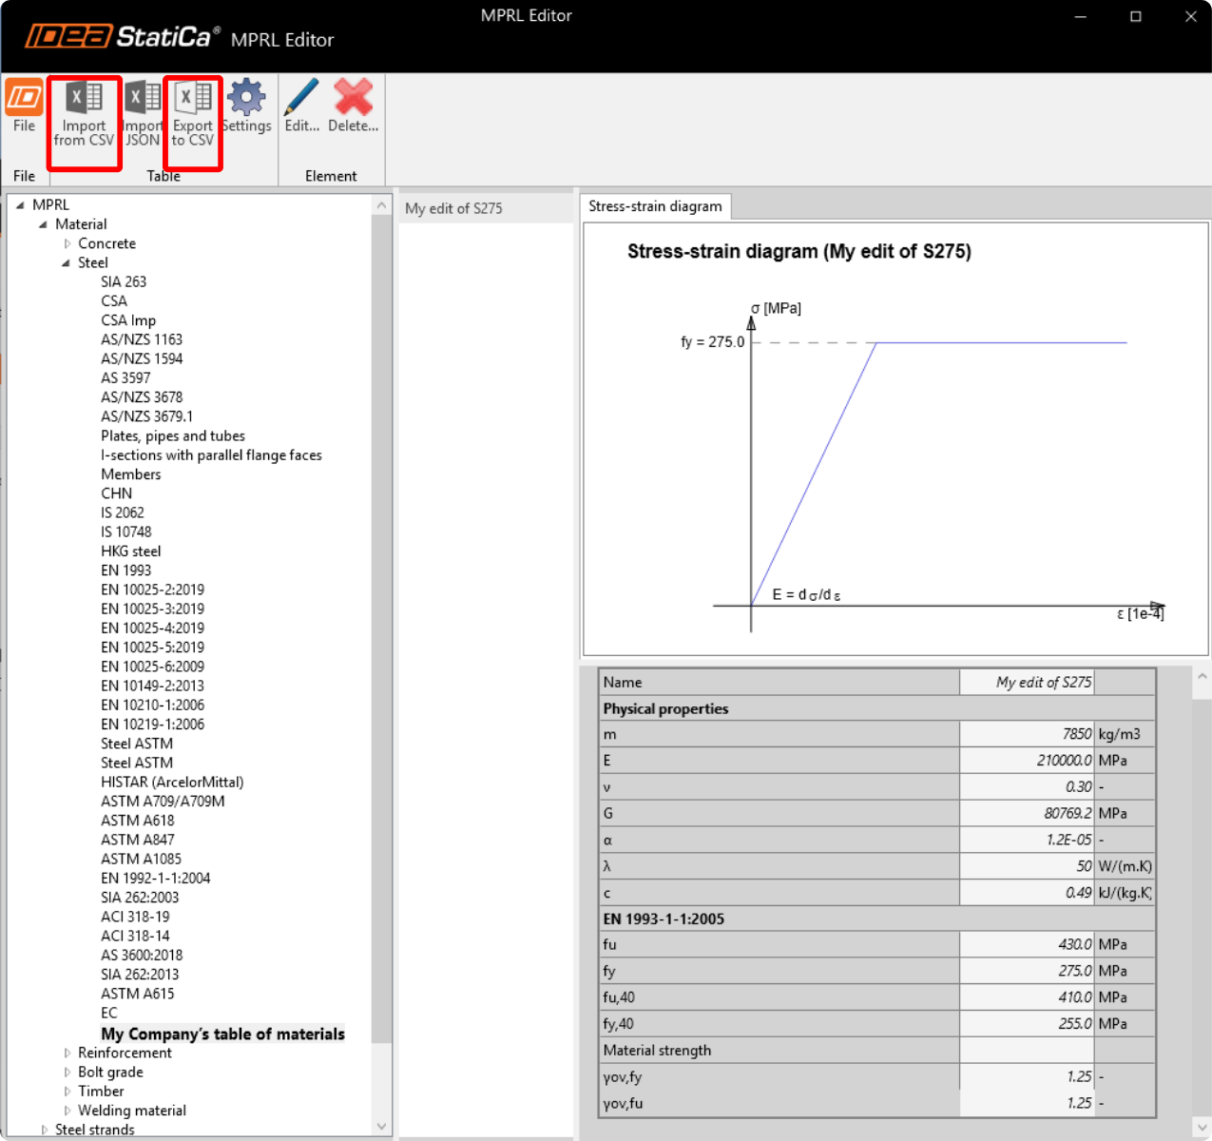Screen dimensions: 1212x1141
Task: Open Settings gear icon
Action: [246, 97]
